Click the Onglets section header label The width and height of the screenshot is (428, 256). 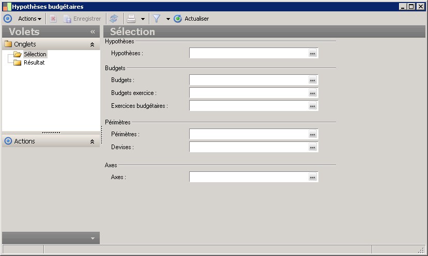point(25,44)
